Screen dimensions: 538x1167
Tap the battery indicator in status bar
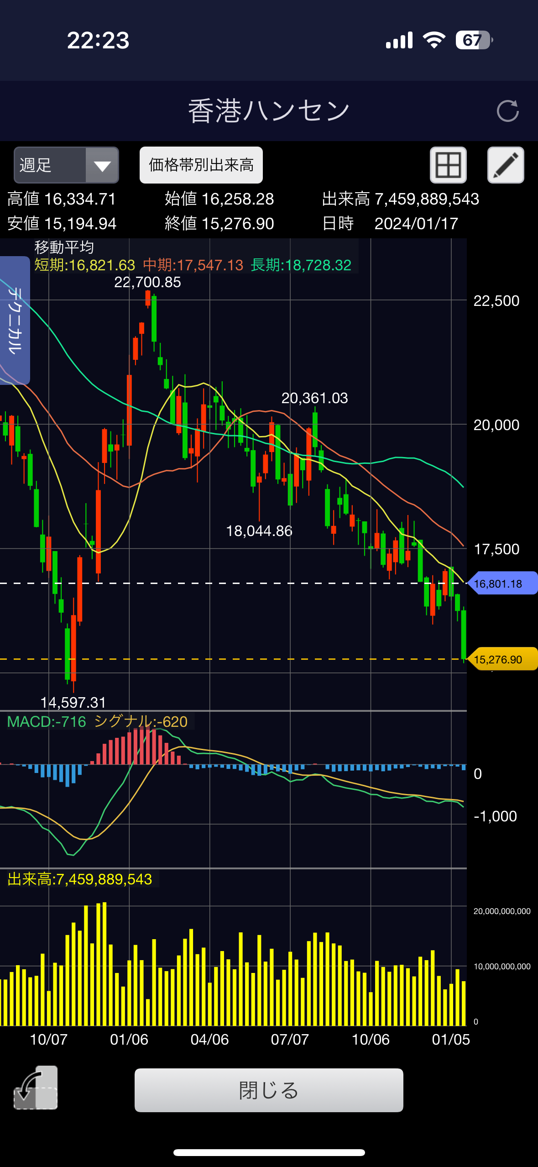pyautogui.click(x=475, y=40)
